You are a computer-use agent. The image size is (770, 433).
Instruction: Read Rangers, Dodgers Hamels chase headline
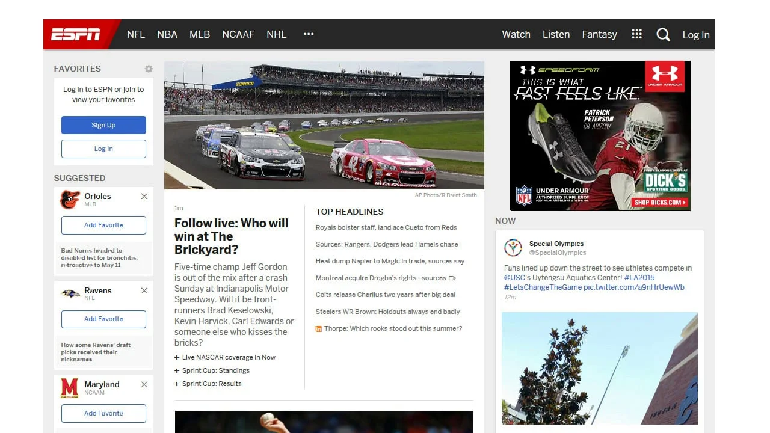[x=387, y=244]
